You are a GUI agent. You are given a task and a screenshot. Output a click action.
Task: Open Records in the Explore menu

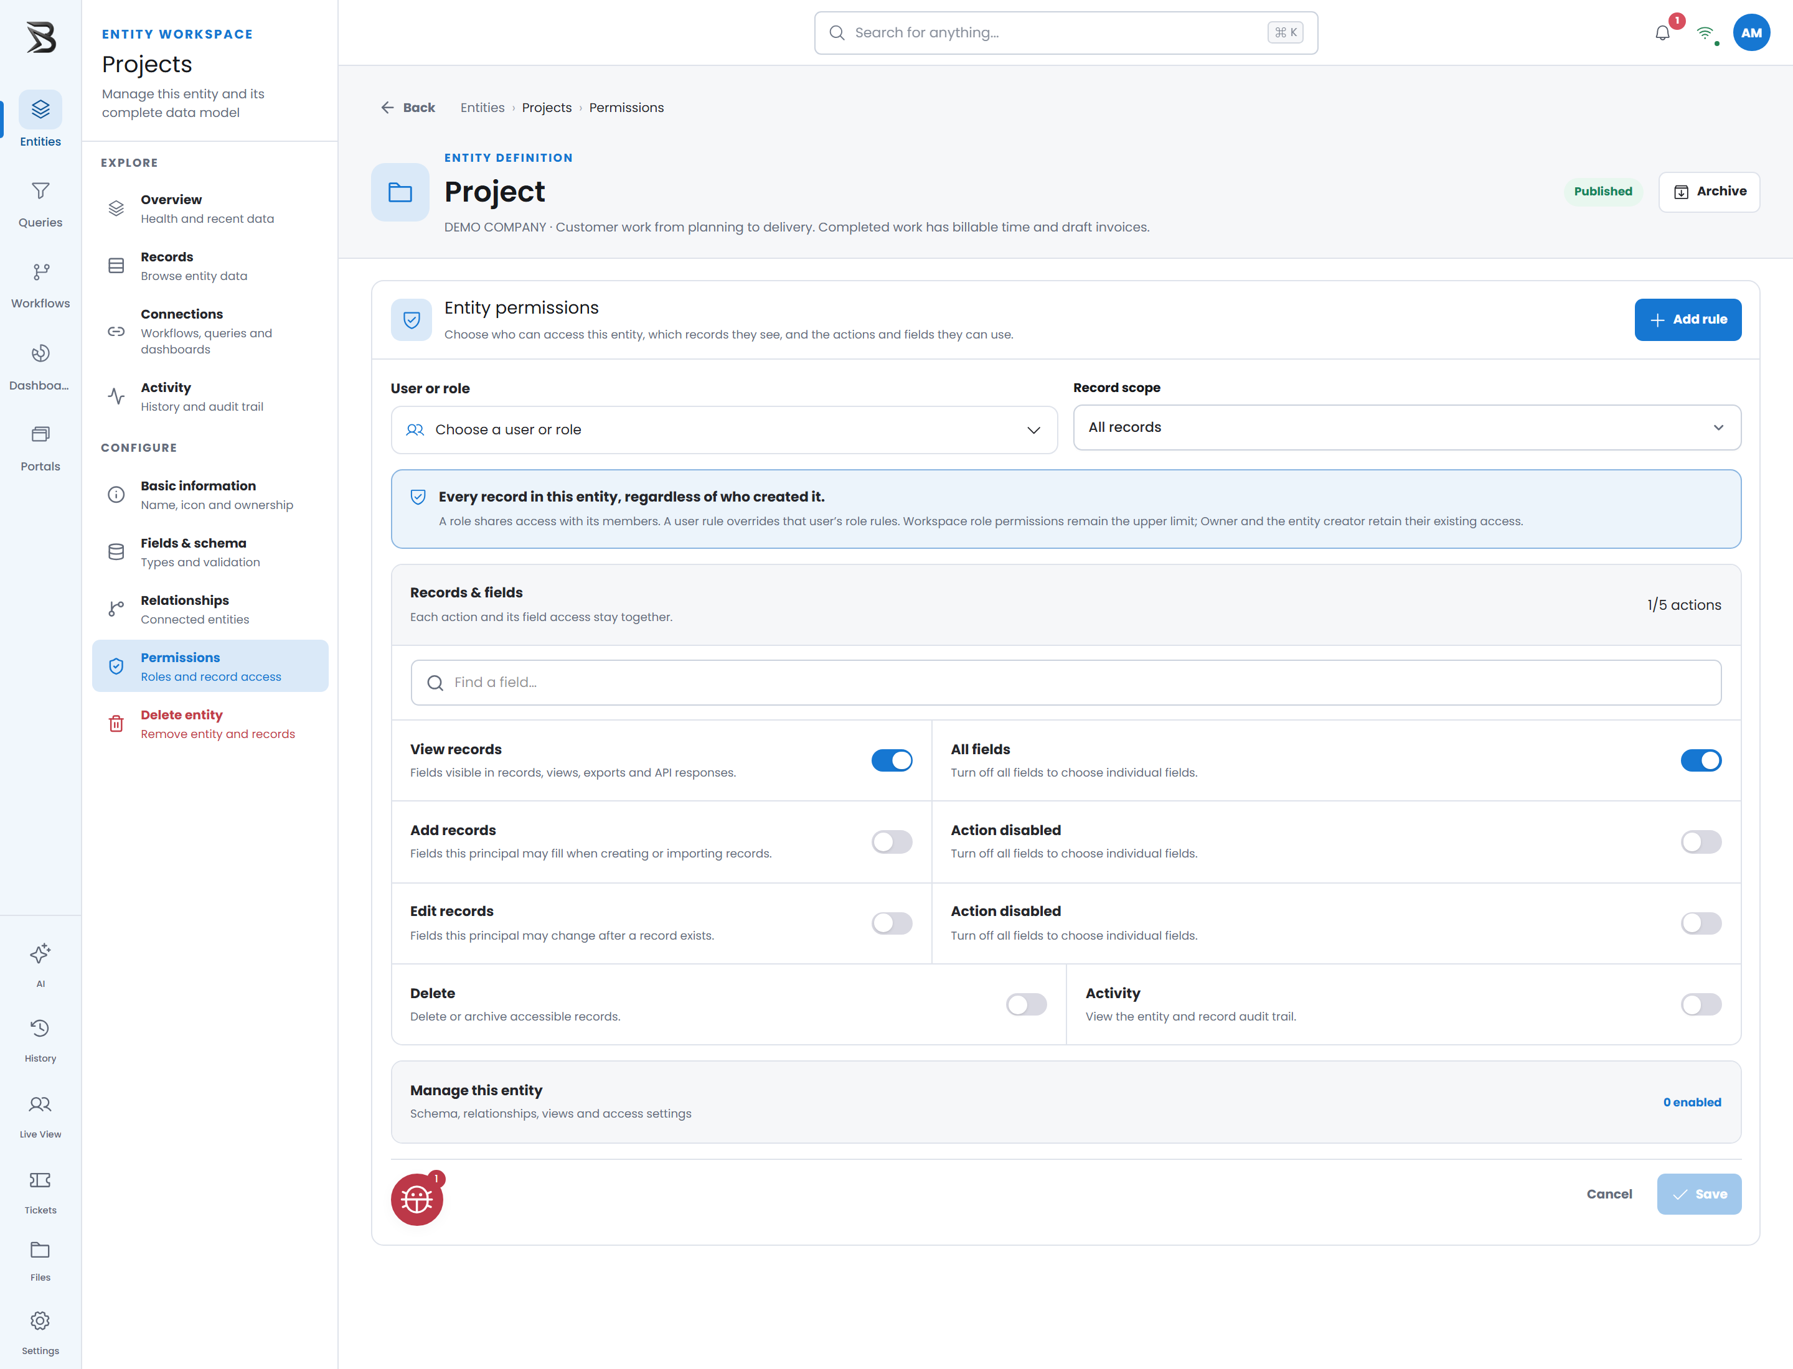click(x=210, y=266)
